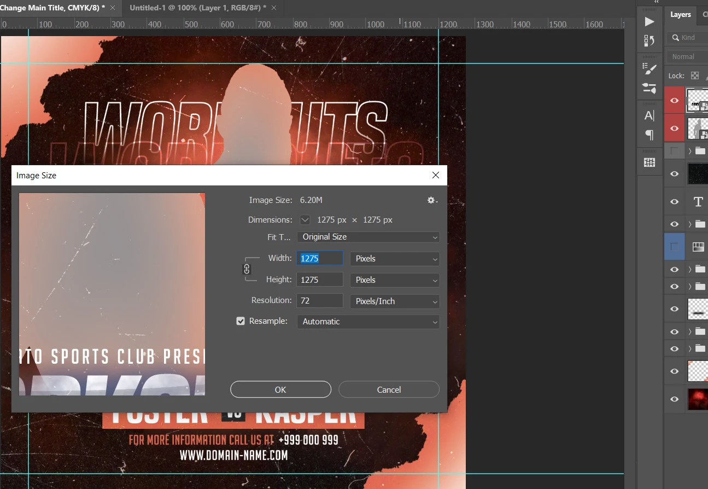Open the Paragraph panel icon
The height and width of the screenshot is (489, 708).
click(649, 135)
